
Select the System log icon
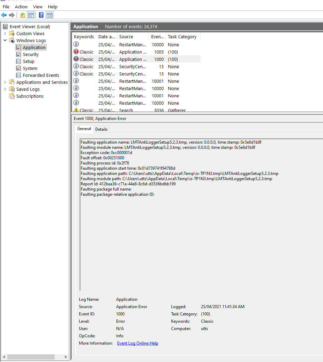coord(19,69)
